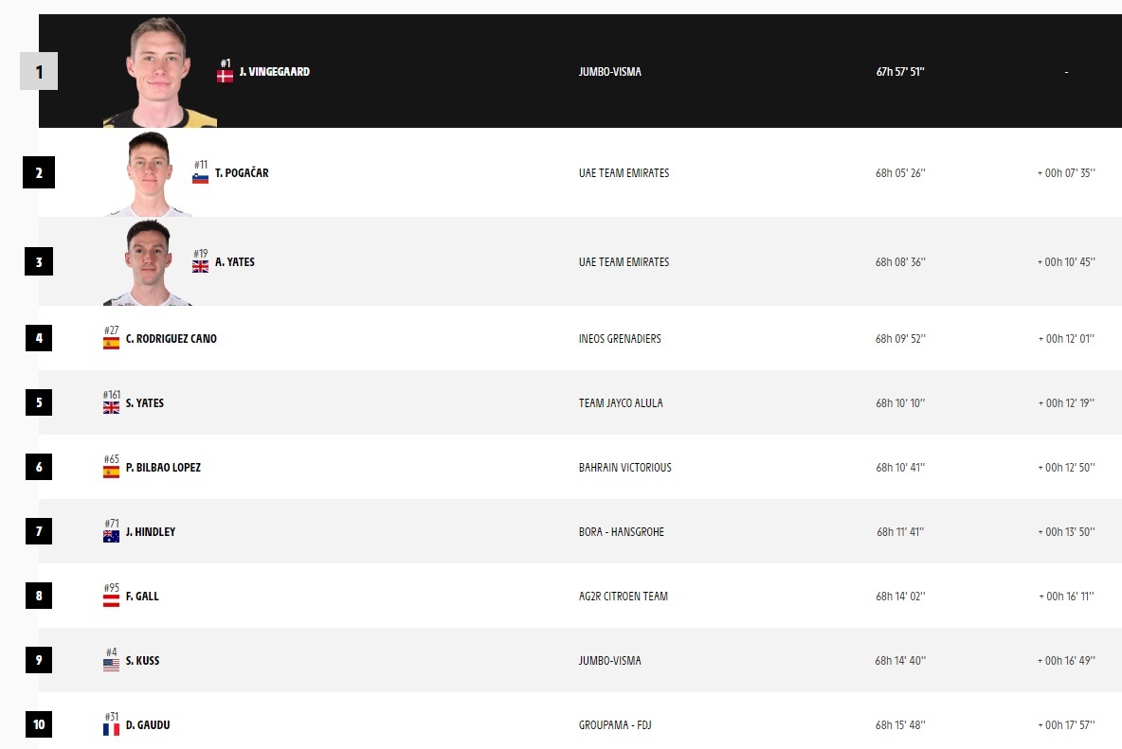1122x749 pixels.
Task: Click the American flag next to S. Kuss
Action: 111,666
